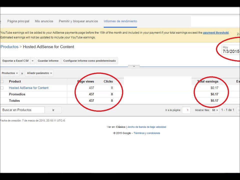Select Informes de rendimiento tab

(120, 21)
